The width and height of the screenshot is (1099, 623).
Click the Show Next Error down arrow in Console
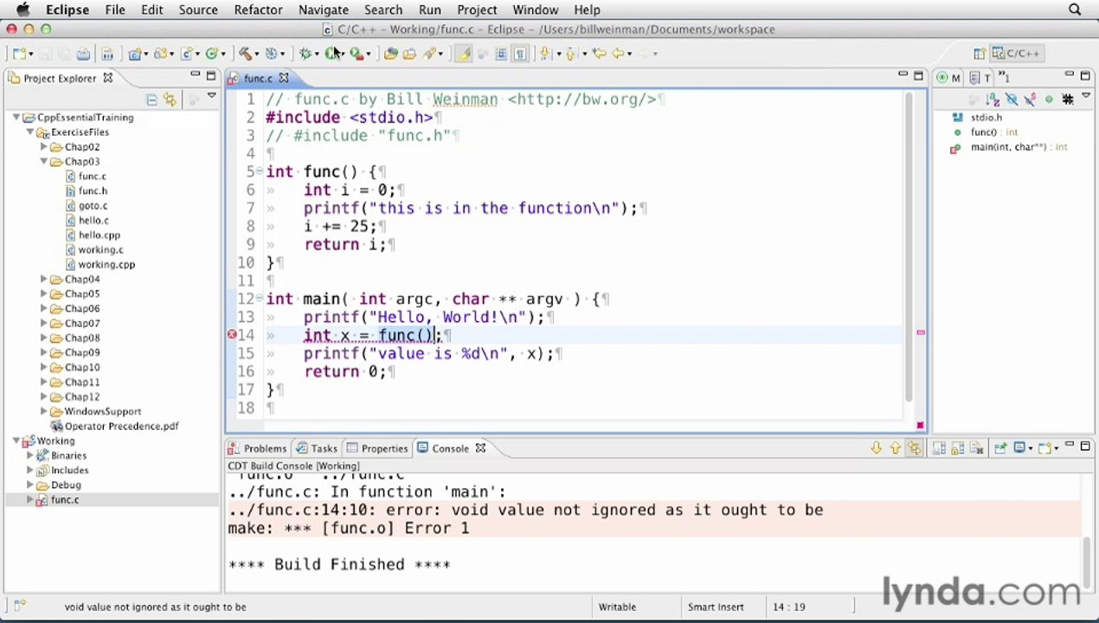click(x=876, y=448)
